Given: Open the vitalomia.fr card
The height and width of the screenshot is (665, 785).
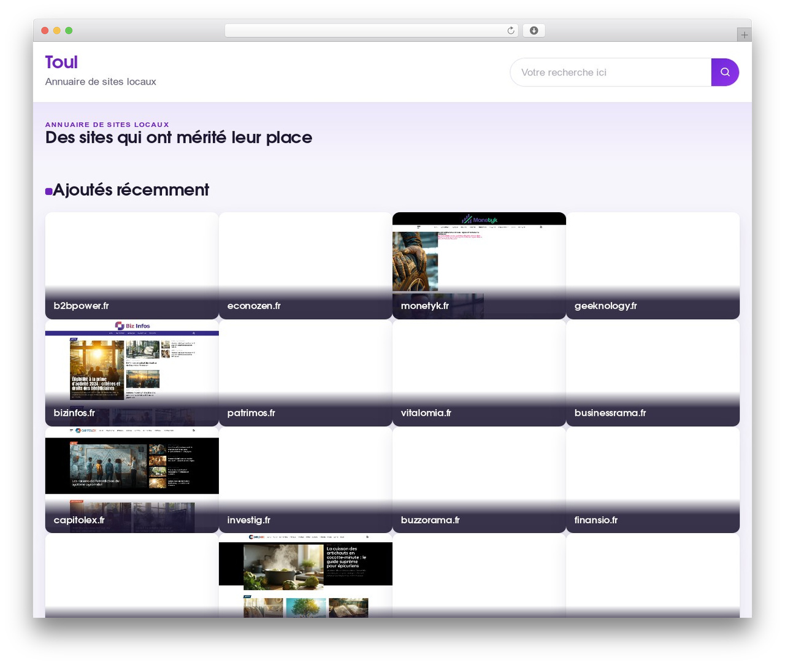Looking at the screenshot, I should pyautogui.click(x=479, y=373).
